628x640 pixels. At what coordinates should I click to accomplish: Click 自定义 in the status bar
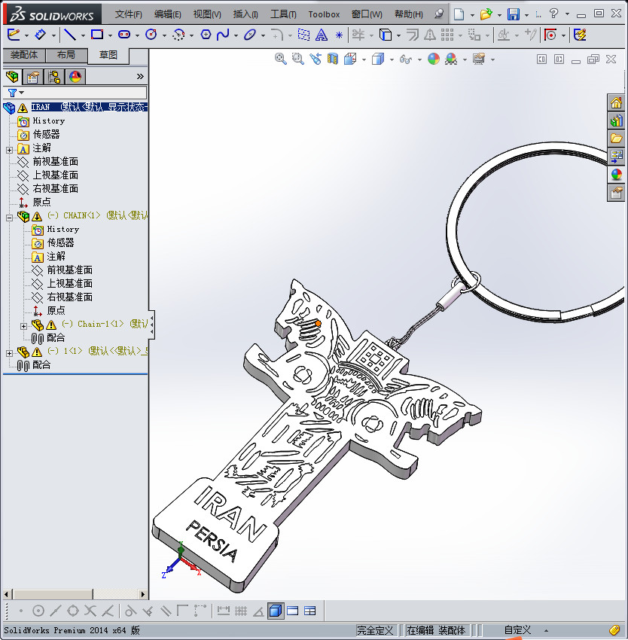coord(517,630)
